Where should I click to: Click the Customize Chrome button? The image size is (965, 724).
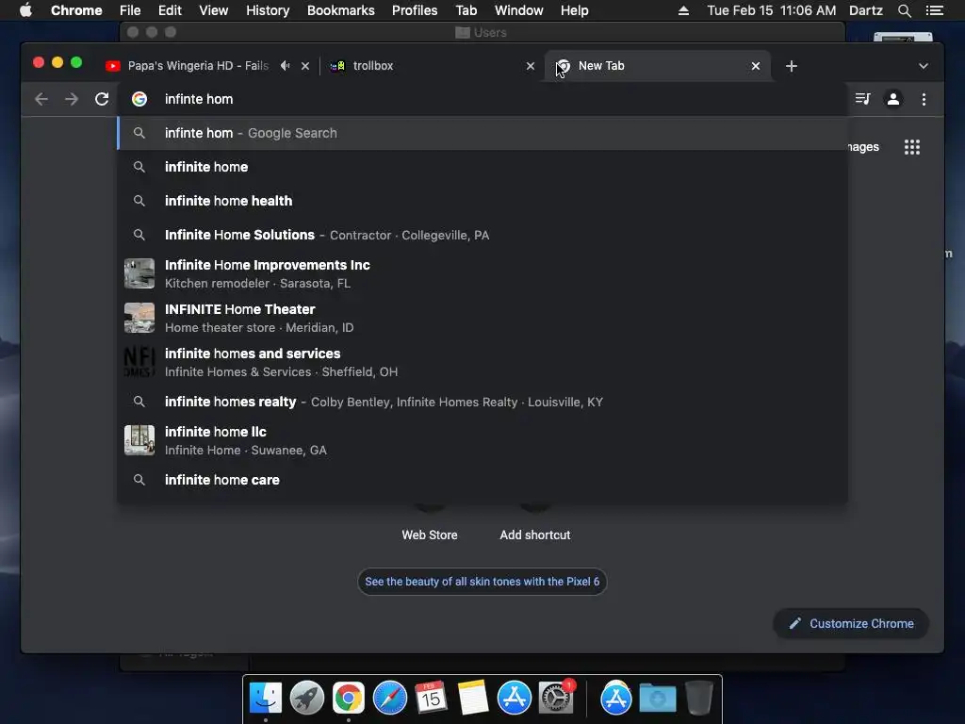[x=851, y=624]
